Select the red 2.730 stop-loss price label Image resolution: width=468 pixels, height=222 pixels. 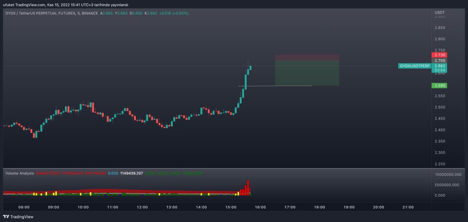coord(439,55)
